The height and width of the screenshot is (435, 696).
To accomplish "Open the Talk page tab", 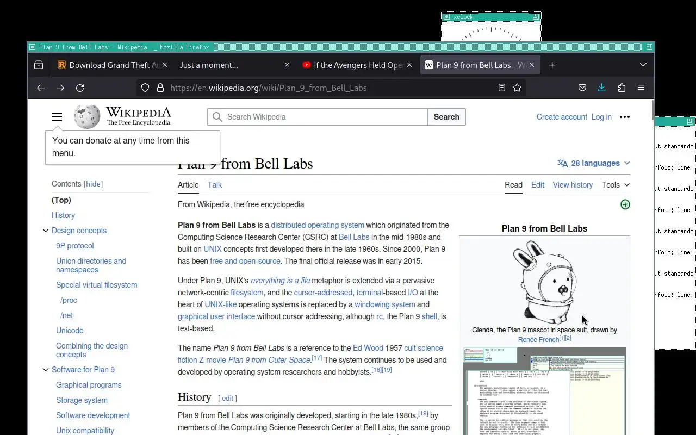I will point(215,185).
